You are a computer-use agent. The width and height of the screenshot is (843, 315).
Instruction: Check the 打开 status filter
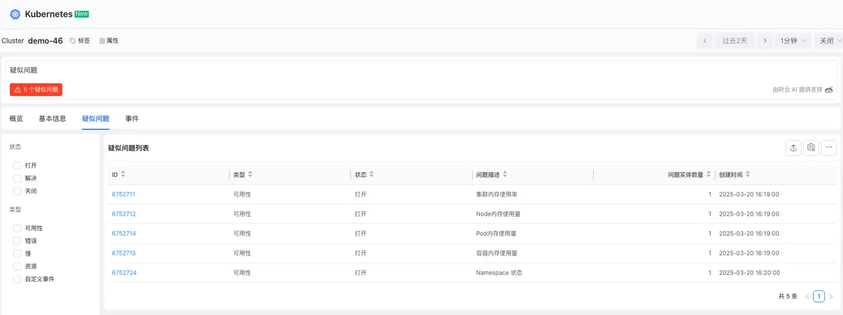pos(17,165)
